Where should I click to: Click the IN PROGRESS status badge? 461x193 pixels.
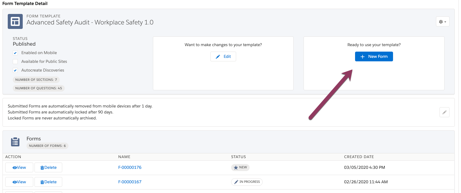tap(247, 182)
